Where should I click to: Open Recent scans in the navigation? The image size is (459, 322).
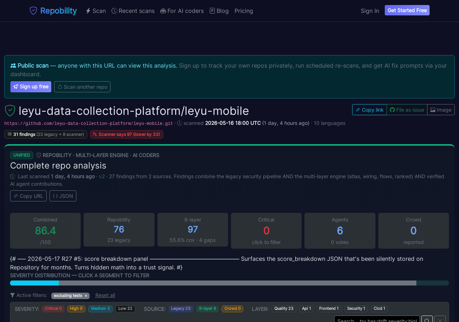point(133,11)
